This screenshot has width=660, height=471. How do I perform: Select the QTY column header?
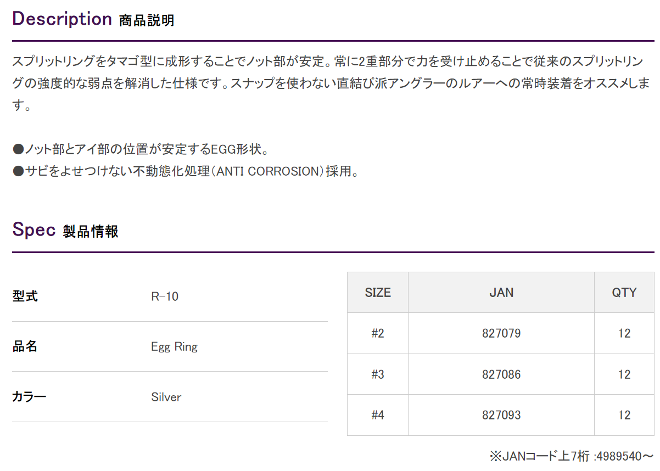pos(624,293)
